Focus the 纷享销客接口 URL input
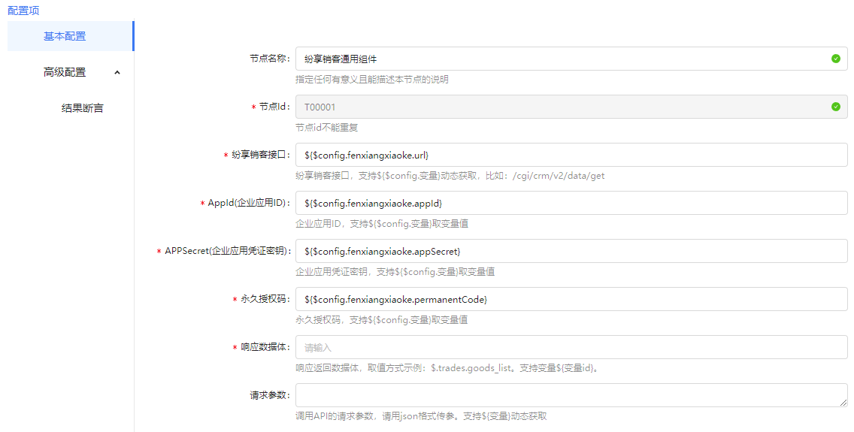The width and height of the screenshot is (854, 432). click(571, 155)
